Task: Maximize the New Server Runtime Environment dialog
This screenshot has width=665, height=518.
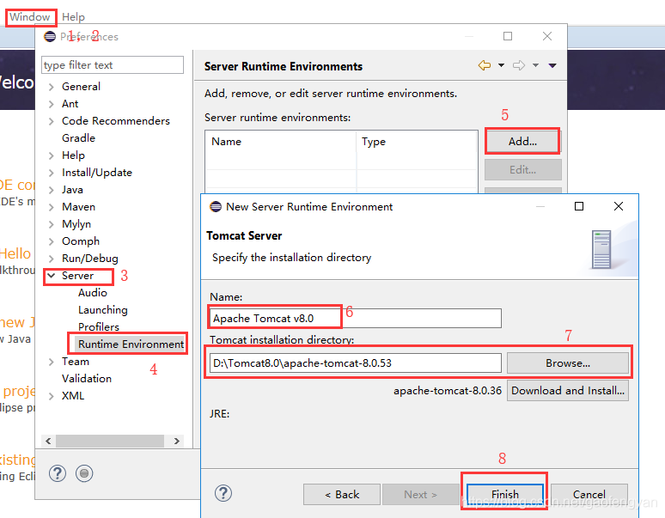Action: point(579,206)
